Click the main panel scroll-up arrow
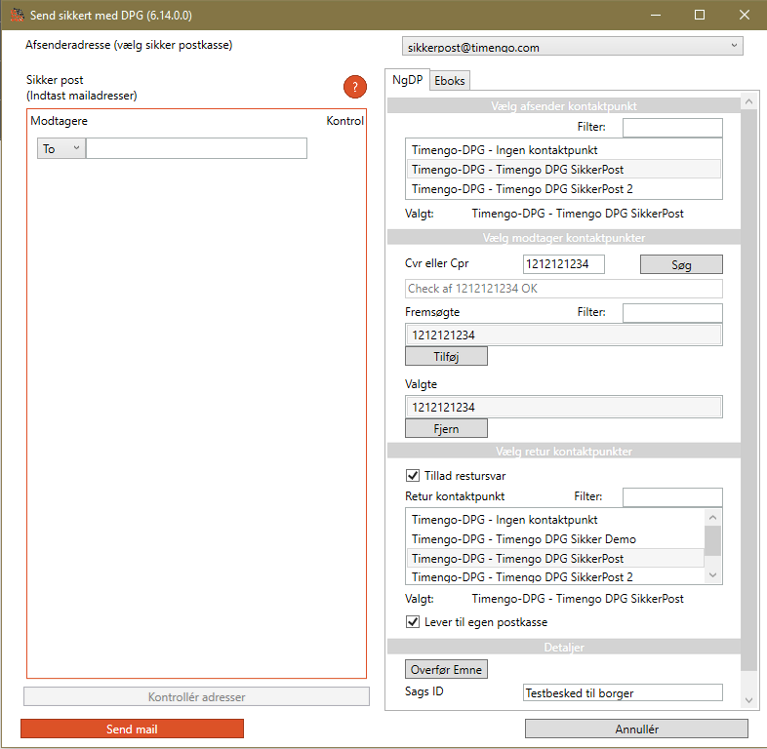This screenshot has width=767, height=749. 748,102
